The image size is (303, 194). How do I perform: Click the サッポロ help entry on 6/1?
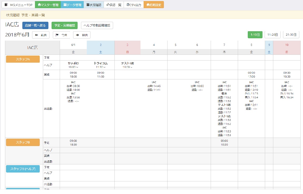[x=73, y=63]
